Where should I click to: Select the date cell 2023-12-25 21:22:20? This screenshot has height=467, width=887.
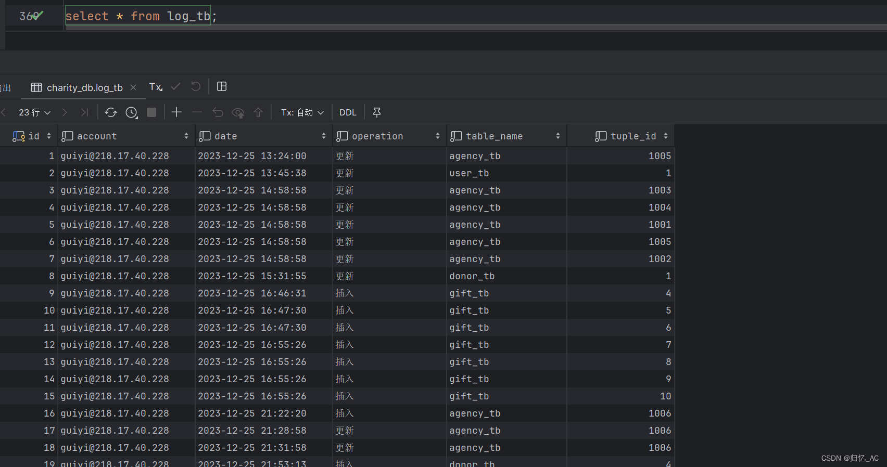pos(264,413)
